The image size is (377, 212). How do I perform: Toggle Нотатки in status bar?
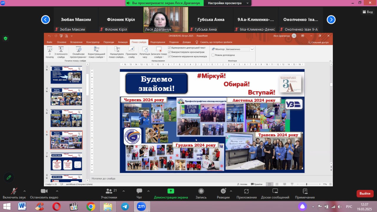click(242, 184)
